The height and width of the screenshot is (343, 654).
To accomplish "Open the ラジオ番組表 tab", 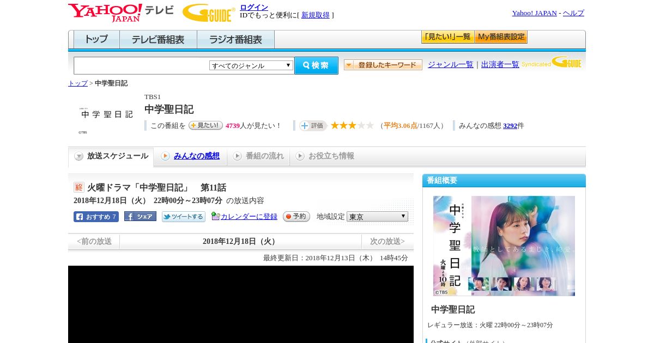I will coord(235,40).
